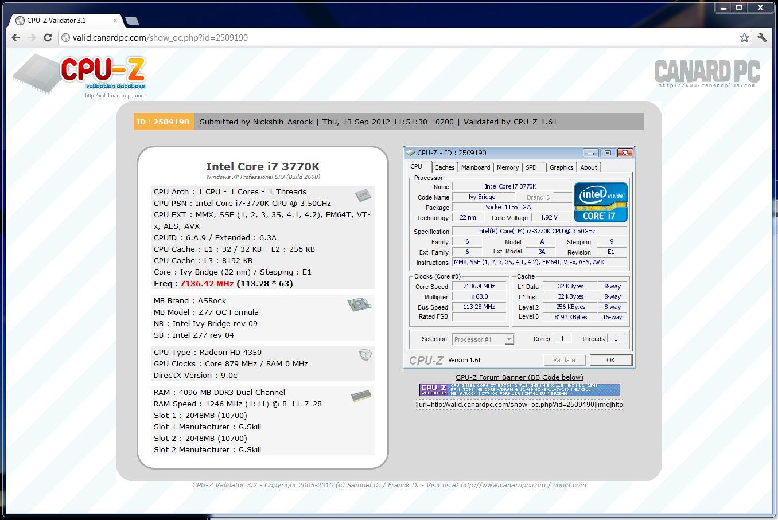Click the CPU-Z window maximize button
778x520 pixels.
[608, 153]
